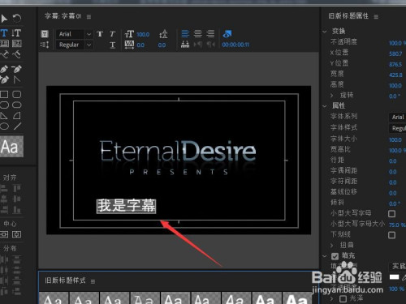Select the Path Type tool

[x=4, y=54]
